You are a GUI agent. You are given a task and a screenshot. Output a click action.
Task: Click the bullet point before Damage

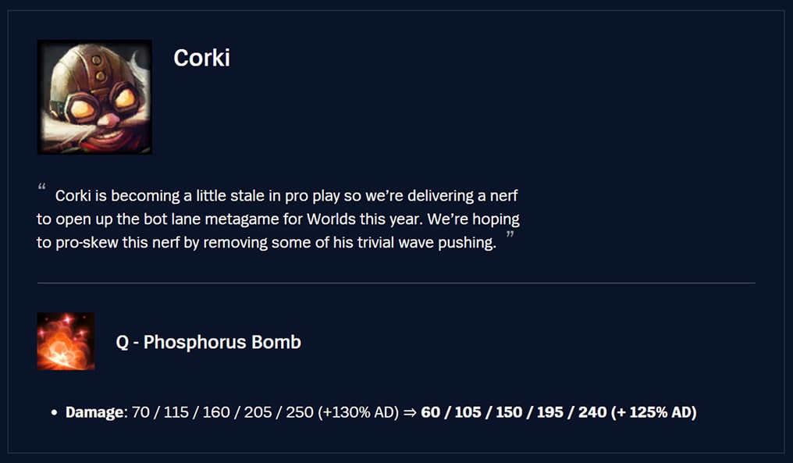coord(54,412)
